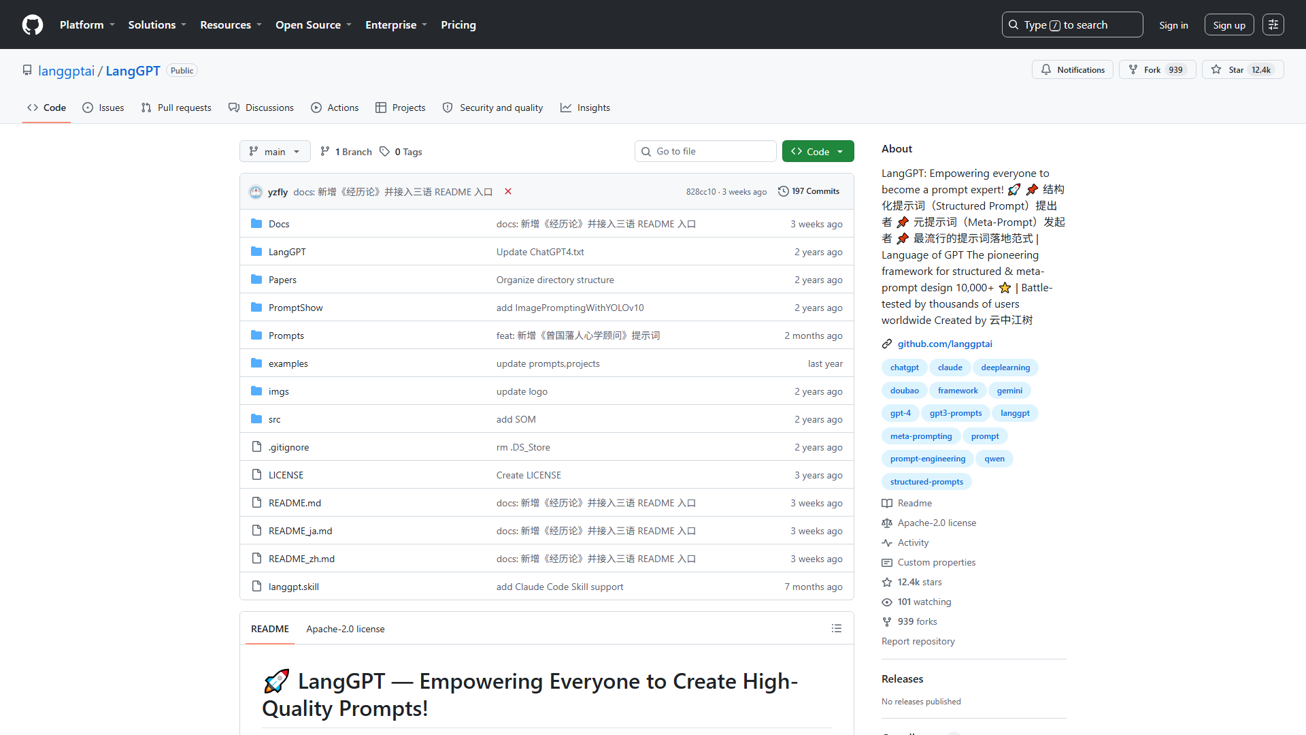Viewport: 1306px width, 735px height.
Task: Open the README_zh.md file
Action: pyautogui.click(x=301, y=559)
